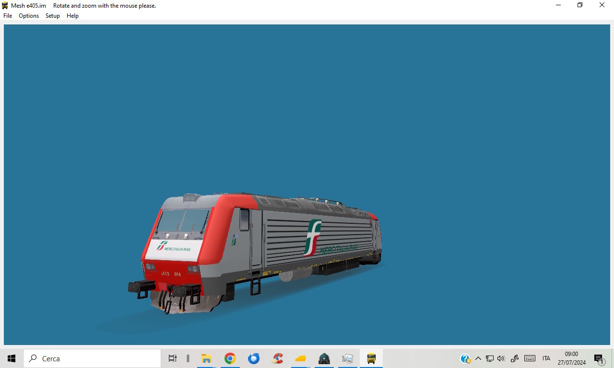
Task: Click the blue question mark tray icon
Action: (x=465, y=358)
